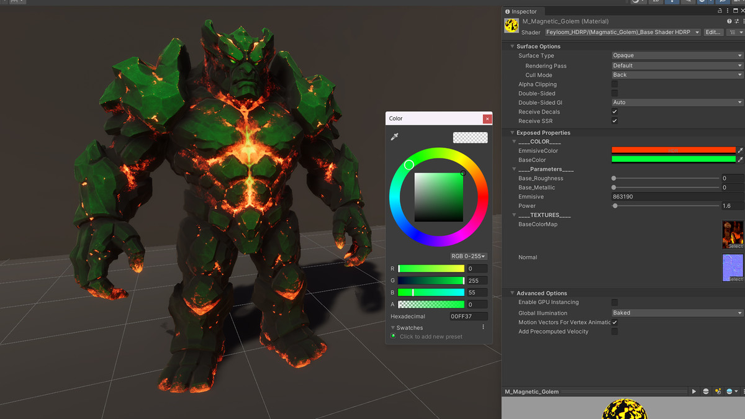Click the help icon in the material header
This screenshot has height=419, width=745.
point(729,20)
